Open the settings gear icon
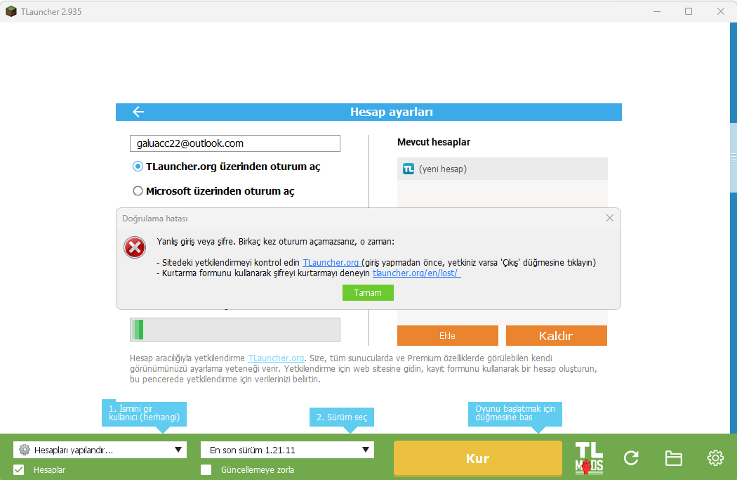Screen dimensions: 737x480 (x=715, y=458)
